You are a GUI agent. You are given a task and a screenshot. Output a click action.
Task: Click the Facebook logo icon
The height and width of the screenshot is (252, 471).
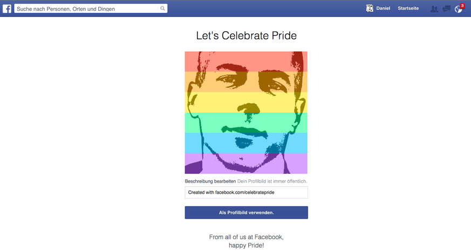7,9
